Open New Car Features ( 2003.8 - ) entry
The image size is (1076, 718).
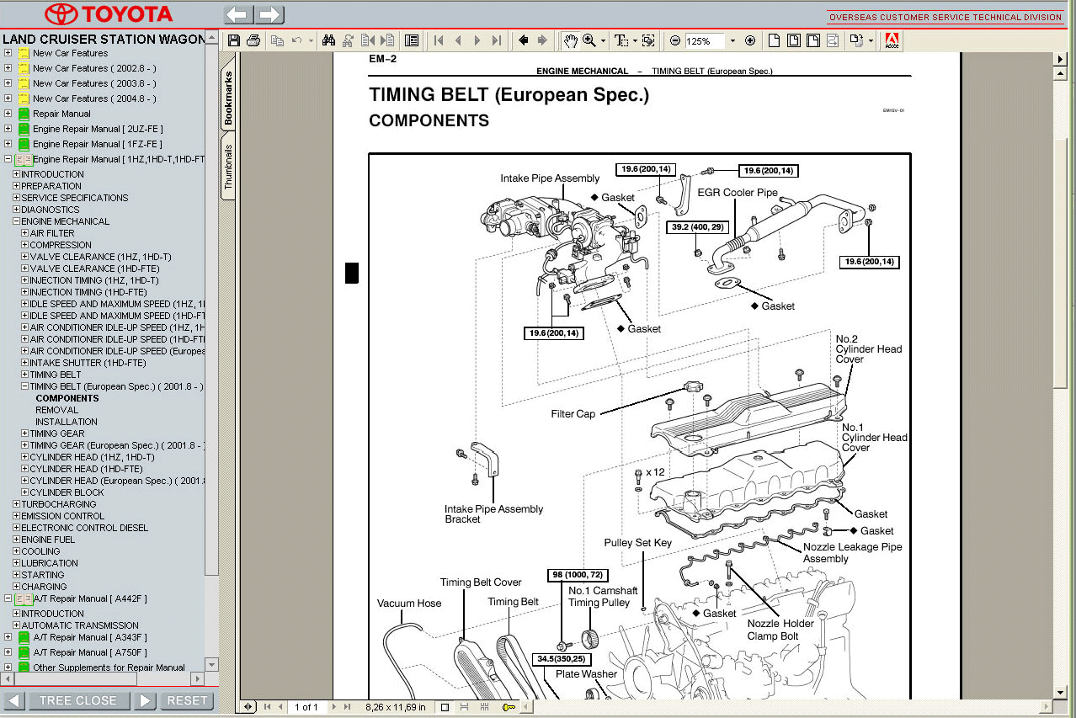point(94,83)
